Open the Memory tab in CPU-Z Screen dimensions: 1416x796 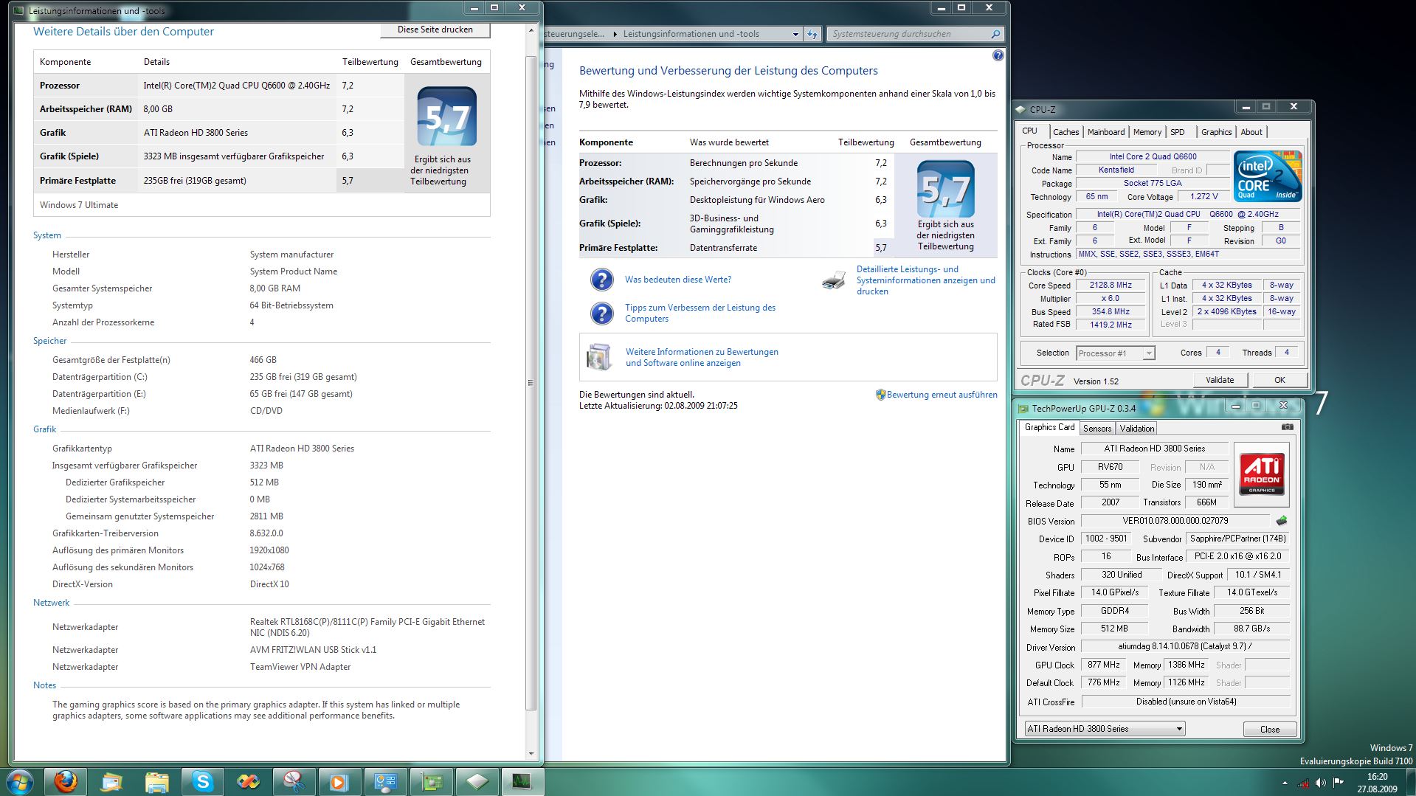(x=1147, y=132)
